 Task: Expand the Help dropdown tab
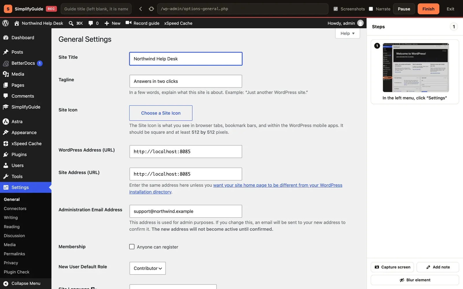[x=348, y=33]
